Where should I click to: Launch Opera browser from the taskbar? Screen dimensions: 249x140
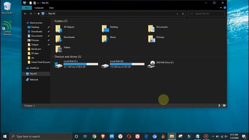(129, 136)
